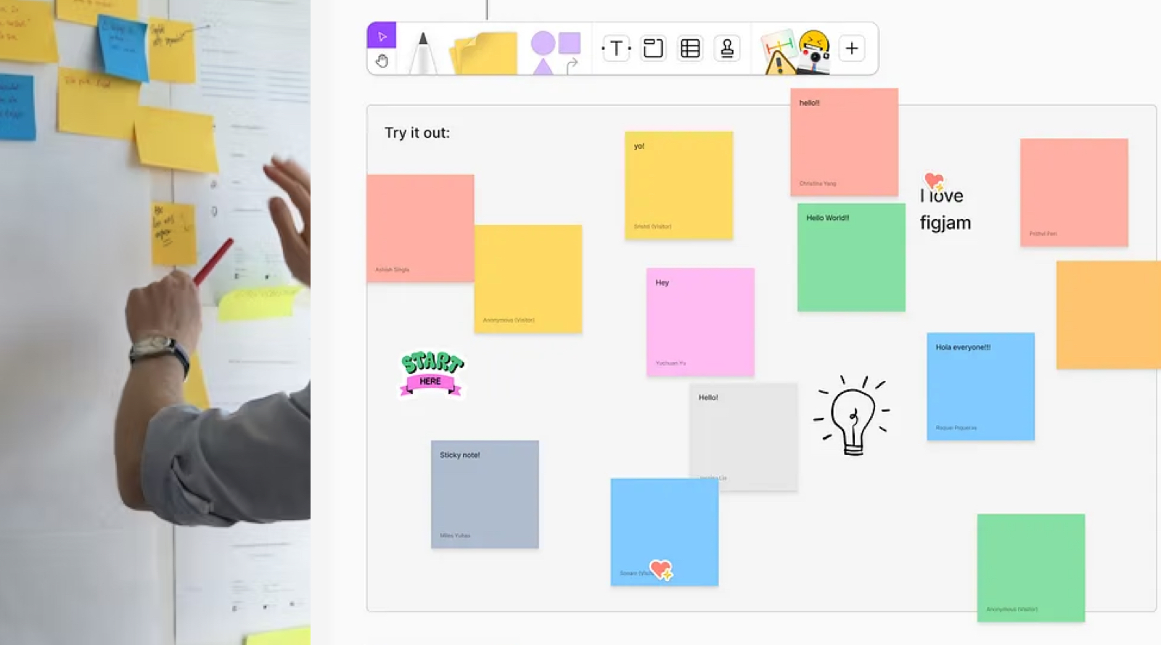Select the salmon note by Ashish Singla
This screenshot has height=645, width=1161.
point(420,228)
